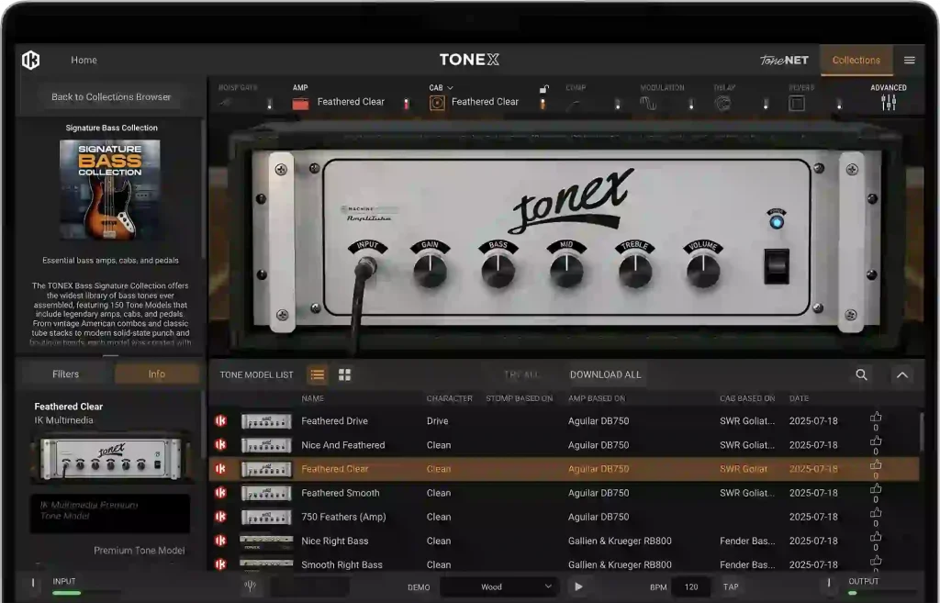Image resolution: width=940 pixels, height=603 pixels.
Task: Switch to the Filters tab
Action: (65, 374)
